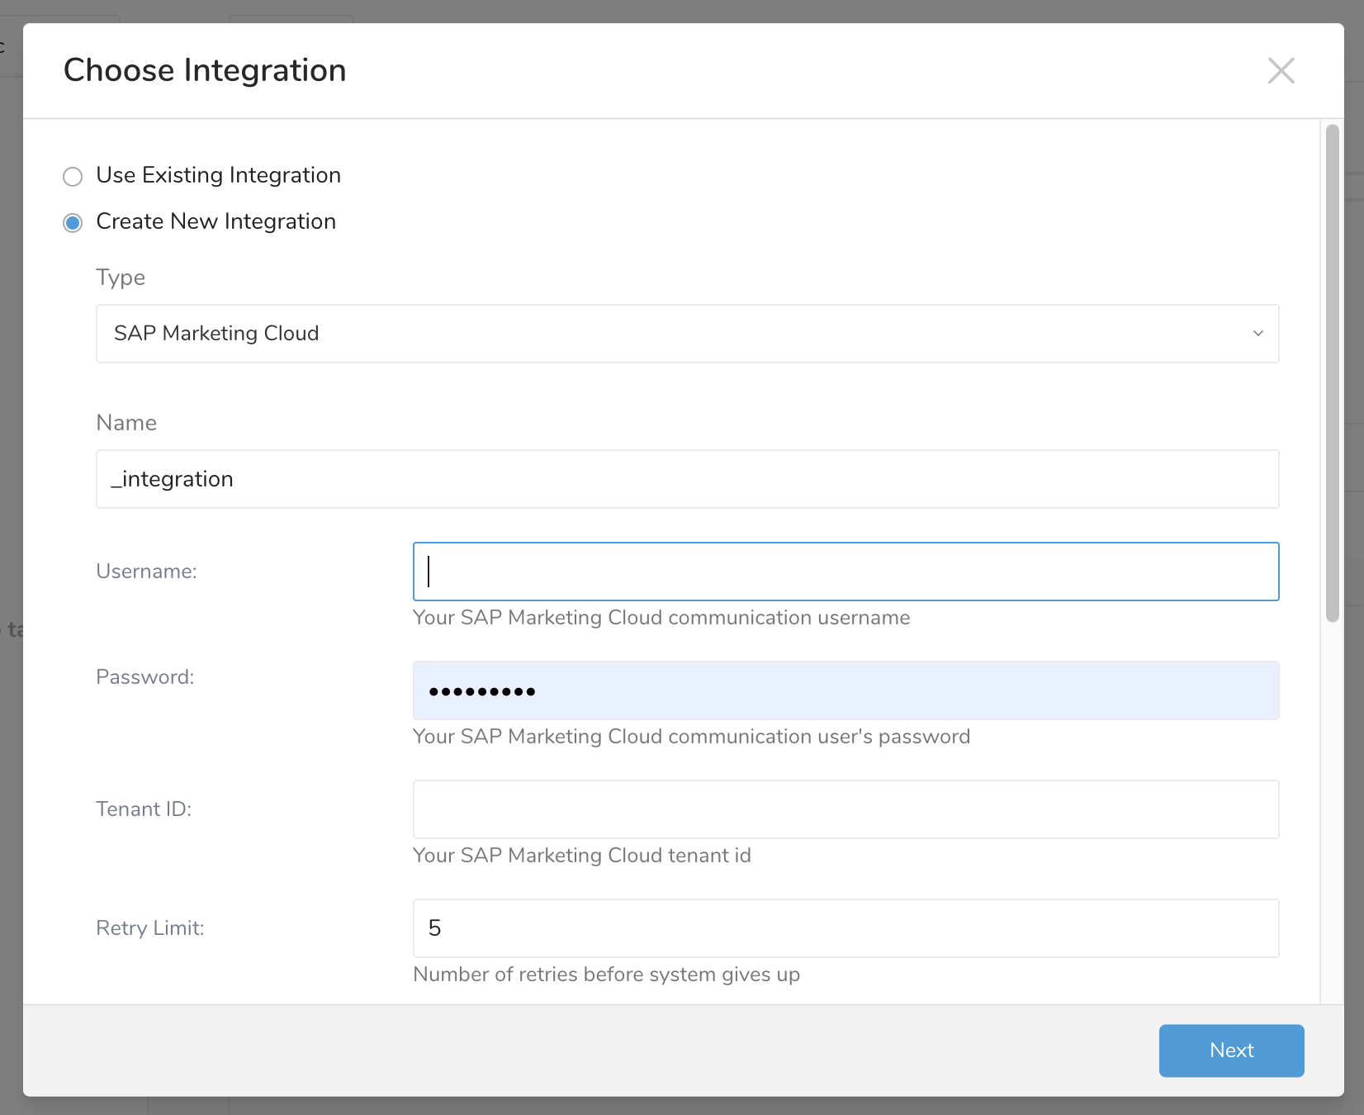This screenshot has height=1115, width=1364.
Task: Click into the Name field containing _integration
Action: [x=687, y=479]
